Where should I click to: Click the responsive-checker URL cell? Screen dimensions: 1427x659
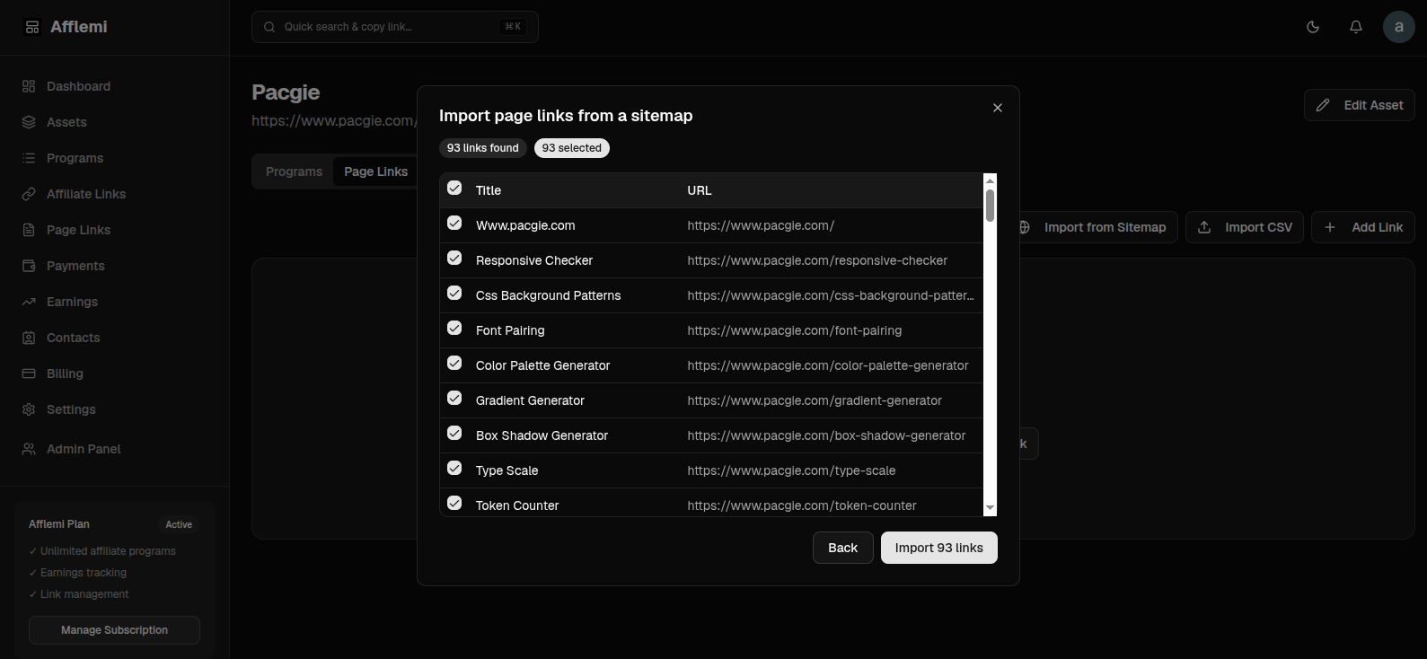point(817,260)
